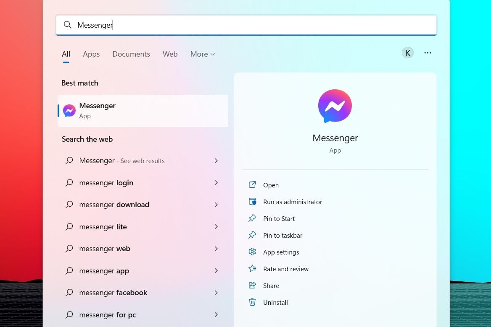Click search icon beside messenger download

[x=69, y=205]
